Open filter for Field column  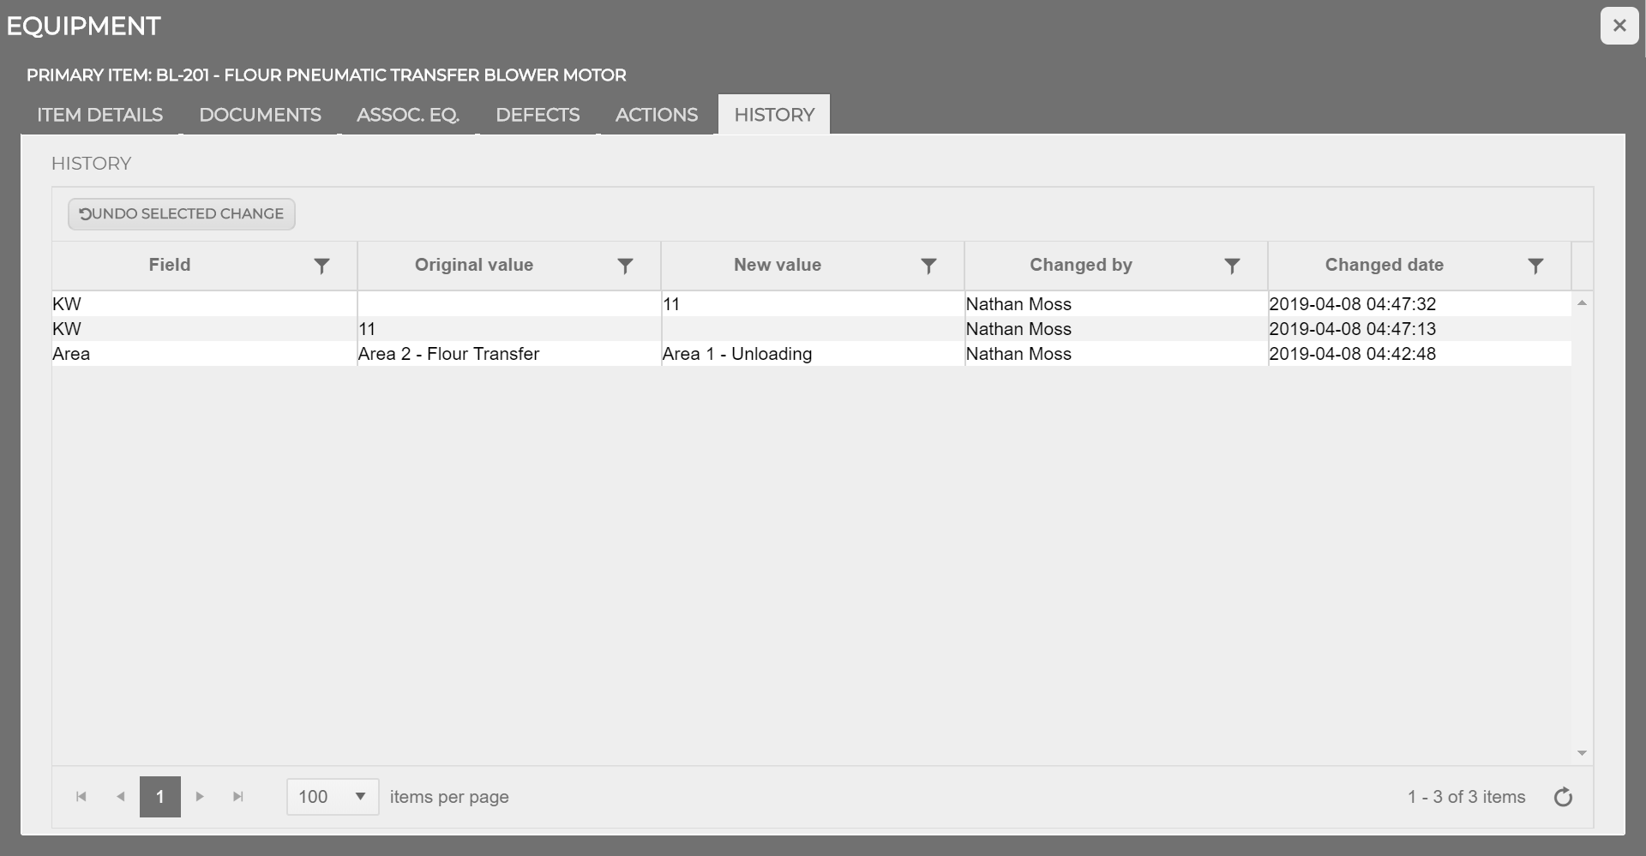click(321, 266)
